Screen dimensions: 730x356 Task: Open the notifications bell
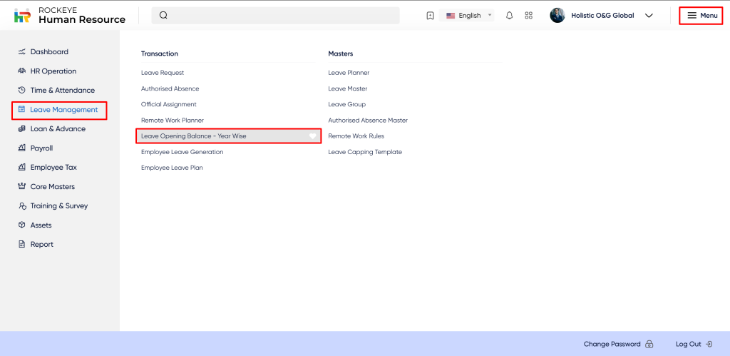509,16
